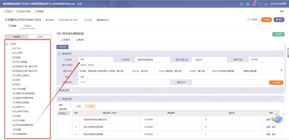Tick the 检验信息 checkbox
The image size is (289, 140).
click(72, 91)
